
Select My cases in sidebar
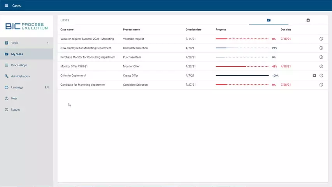[17, 54]
